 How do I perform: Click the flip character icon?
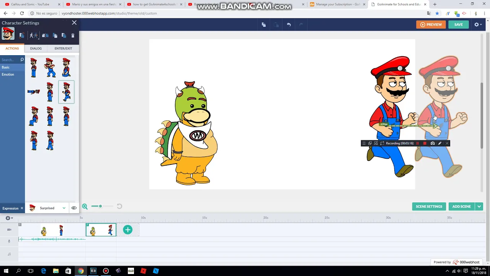click(x=45, y=35)
